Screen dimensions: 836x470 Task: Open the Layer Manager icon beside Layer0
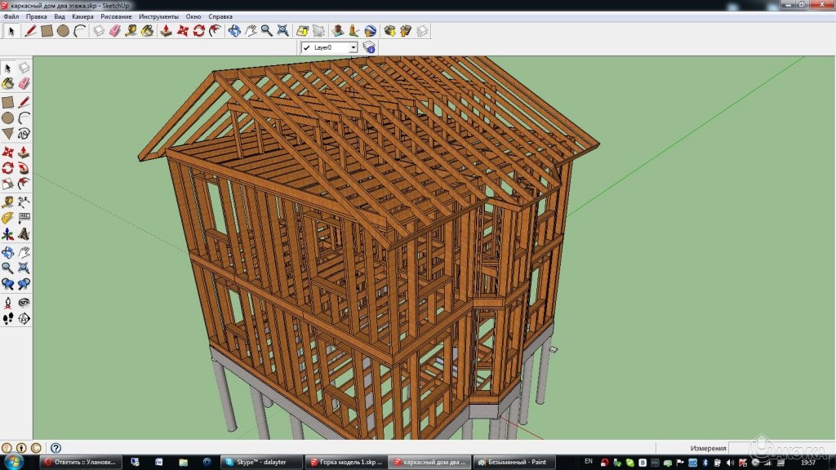pyautogui.click(x=369, y=48)
